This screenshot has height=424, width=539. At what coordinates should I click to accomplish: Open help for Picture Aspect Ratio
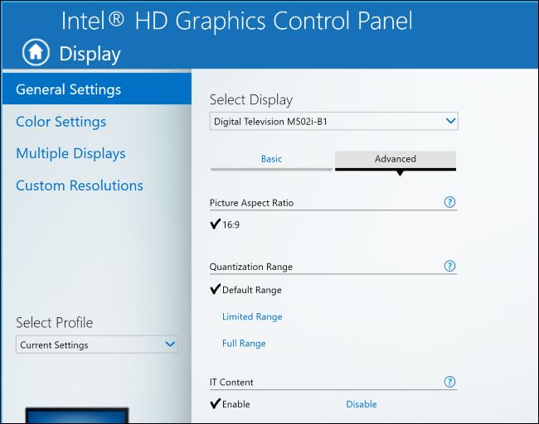coord(450,202)
